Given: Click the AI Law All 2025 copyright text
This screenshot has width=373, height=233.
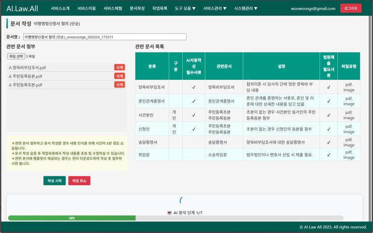Looking at the screenshot, I should click(333, 227).
